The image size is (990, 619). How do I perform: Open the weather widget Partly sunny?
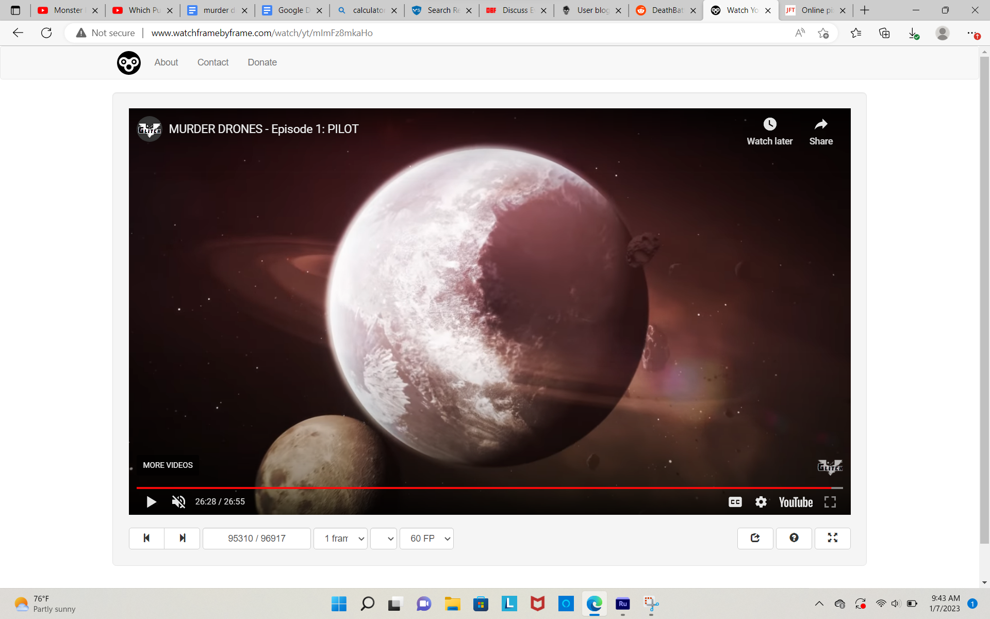[x=45, y=604]
